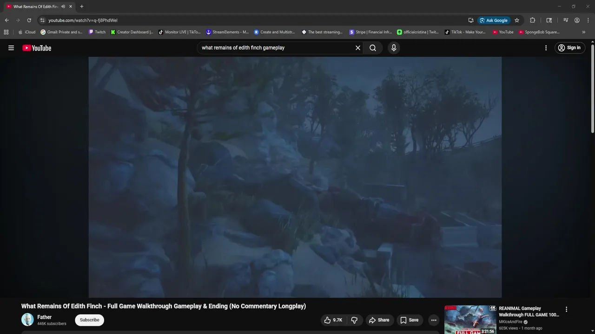Reload the current page
This screenshot has width=595, height=334.
(x=29, y=20)
